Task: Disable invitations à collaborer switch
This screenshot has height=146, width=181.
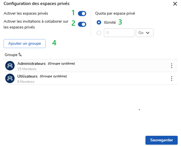Action: 82,24
